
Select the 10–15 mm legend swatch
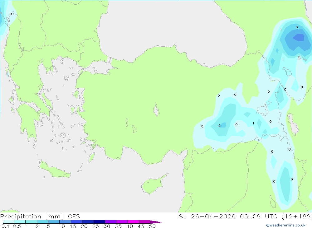click(65, 222)
